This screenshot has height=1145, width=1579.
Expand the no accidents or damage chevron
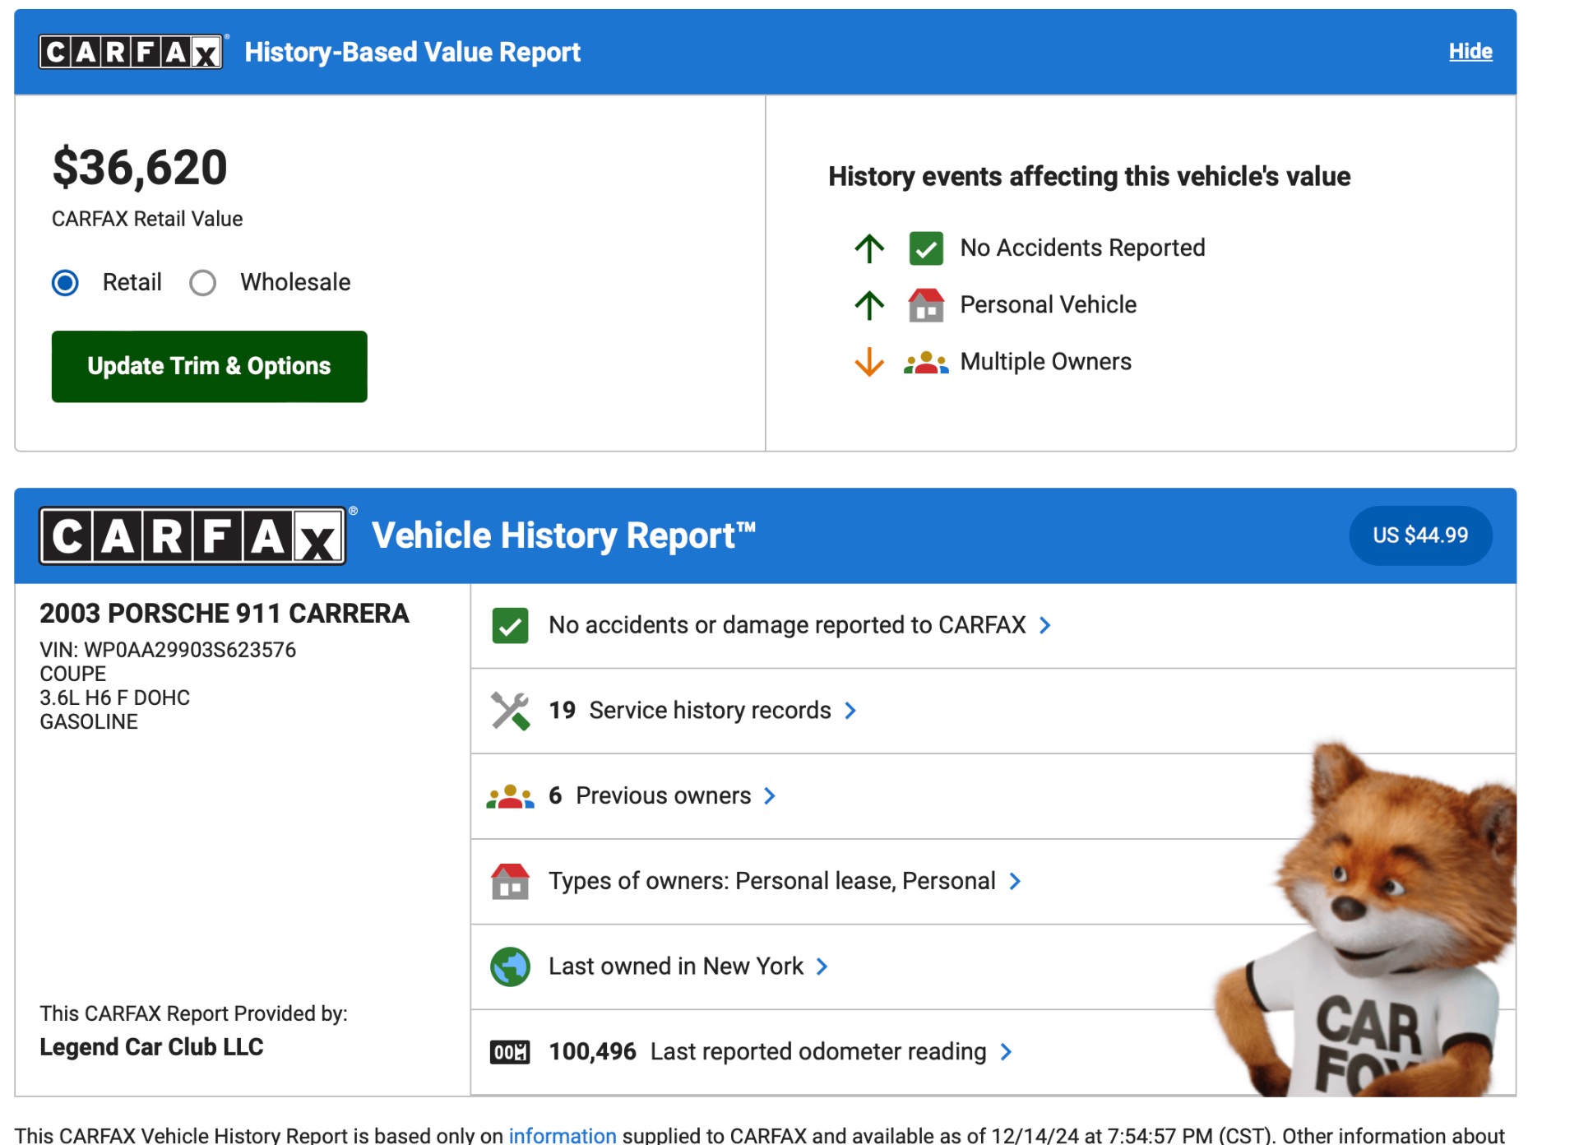pyautogui.click(x=1045, y=626)
